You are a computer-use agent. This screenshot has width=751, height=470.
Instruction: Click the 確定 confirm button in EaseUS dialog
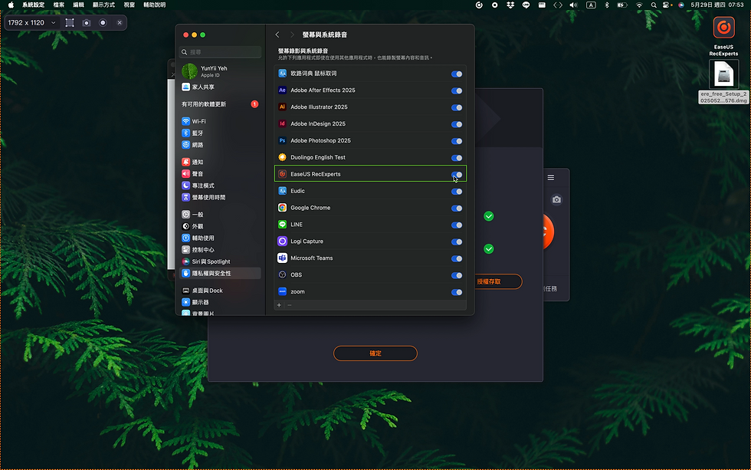pos(375,353)
